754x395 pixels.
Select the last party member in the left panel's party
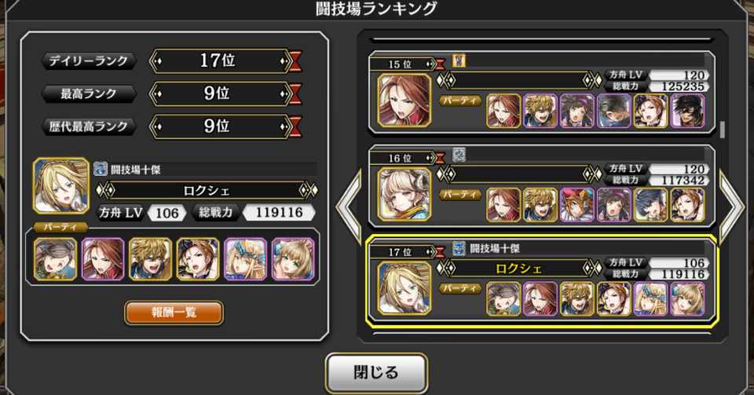[x=293, y=259]
